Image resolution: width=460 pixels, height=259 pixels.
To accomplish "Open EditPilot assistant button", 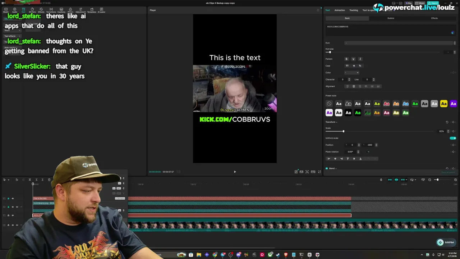I will click(446, 242).
